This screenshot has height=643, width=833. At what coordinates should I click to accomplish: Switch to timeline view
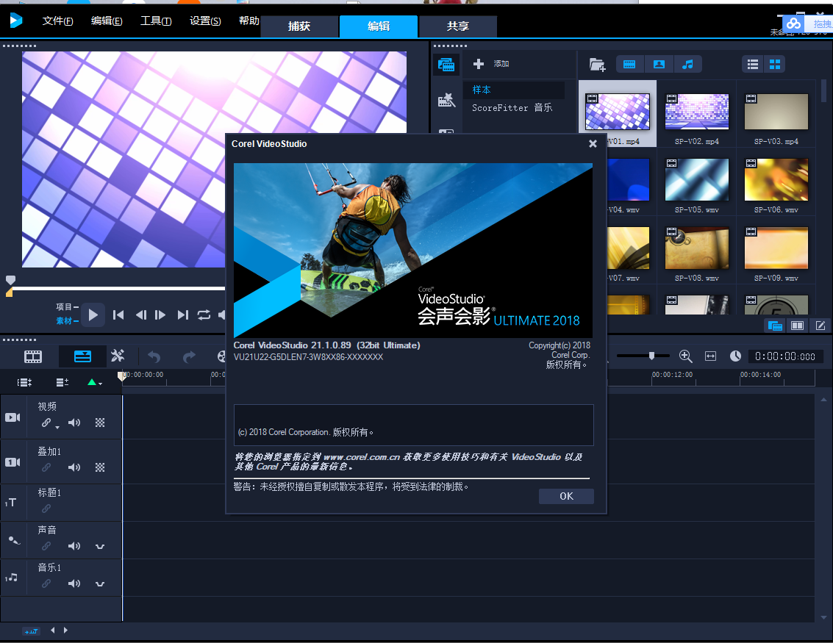(x=82, y=356)
